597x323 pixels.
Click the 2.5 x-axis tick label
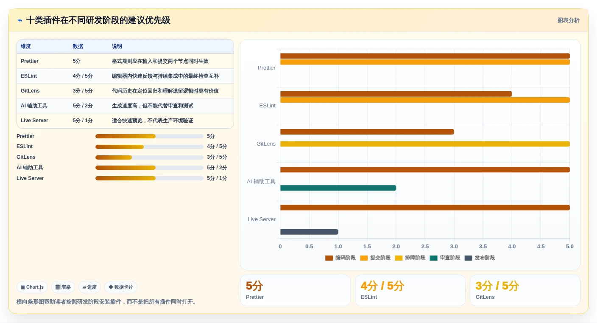point(425,247)
